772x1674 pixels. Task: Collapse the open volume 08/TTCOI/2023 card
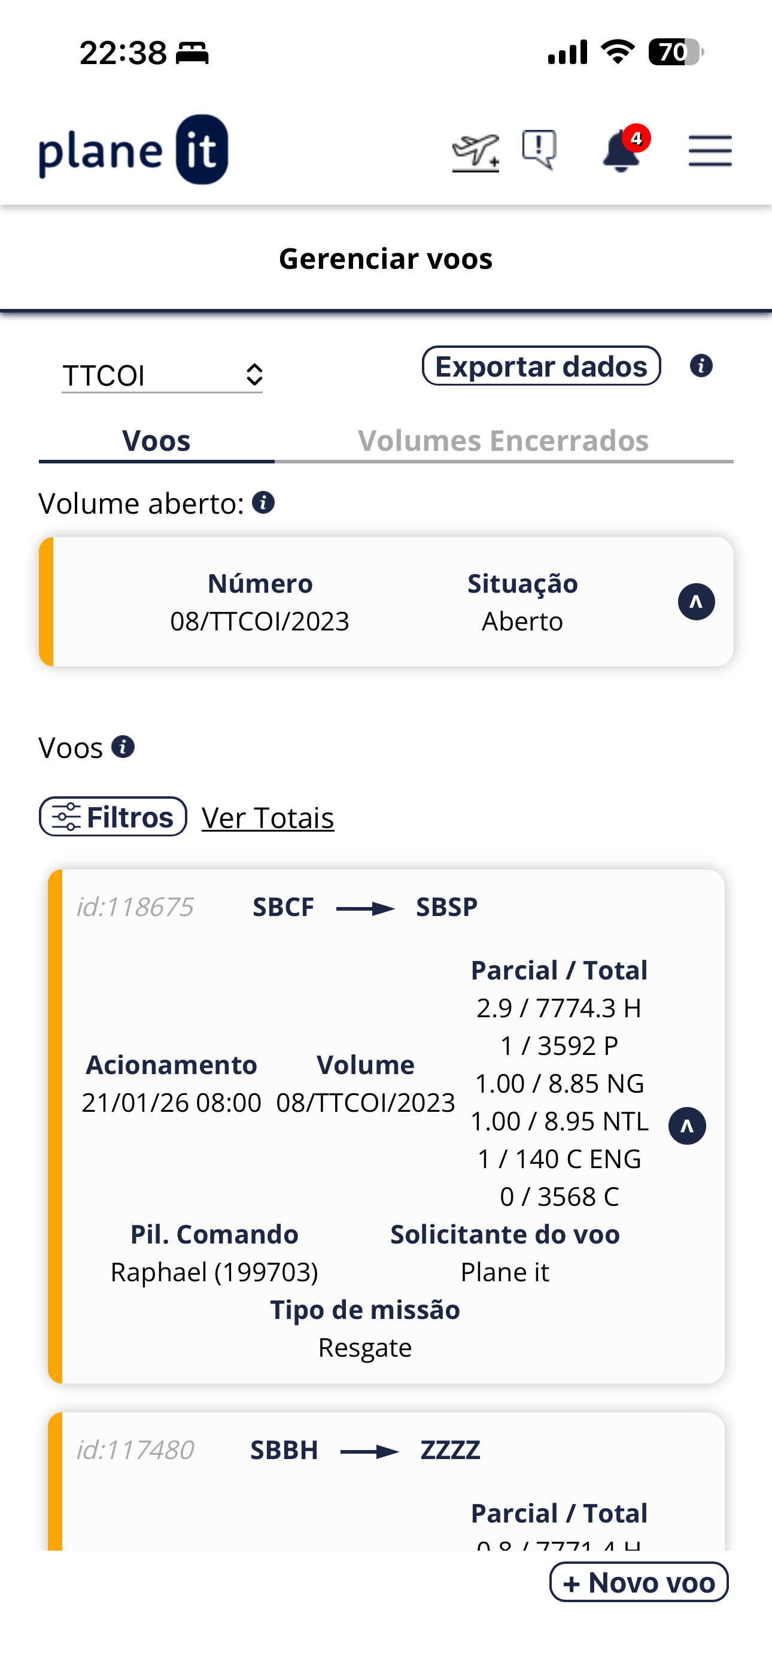point(696,602)
